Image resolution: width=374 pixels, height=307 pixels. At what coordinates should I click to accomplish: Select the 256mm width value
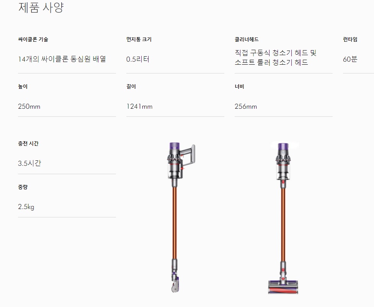pos(246,106)
